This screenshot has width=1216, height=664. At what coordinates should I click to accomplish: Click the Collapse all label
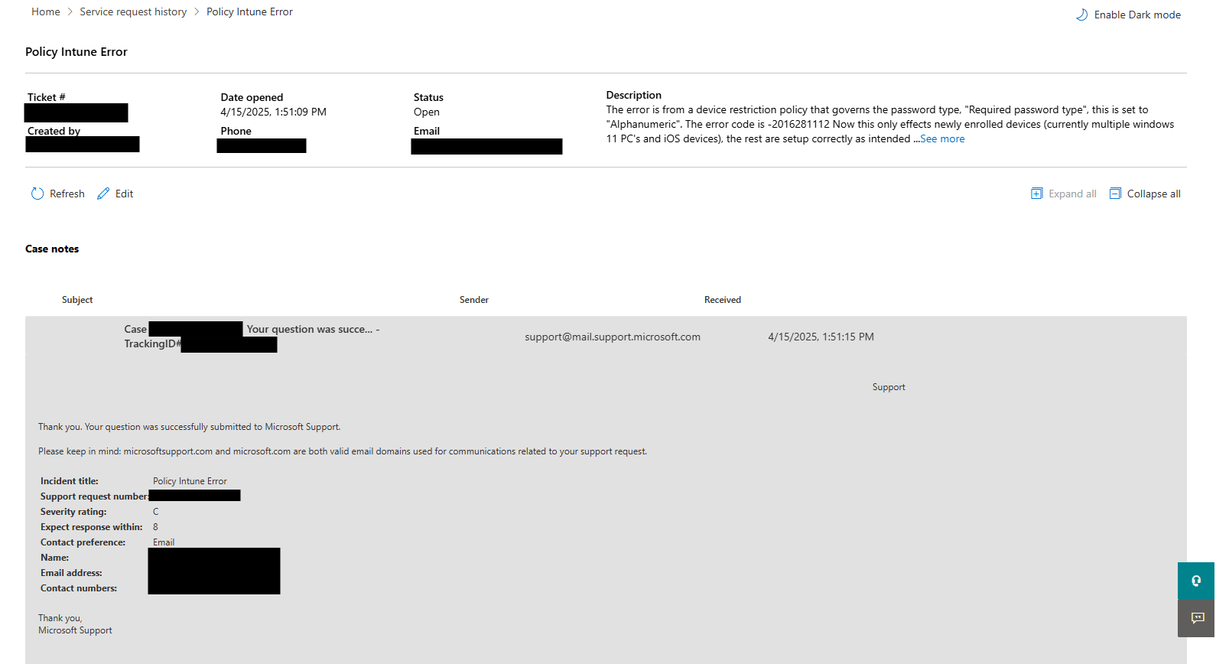(1154, 194)
